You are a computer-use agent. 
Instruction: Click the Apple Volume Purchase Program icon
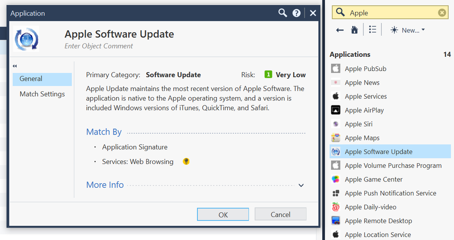335,165
